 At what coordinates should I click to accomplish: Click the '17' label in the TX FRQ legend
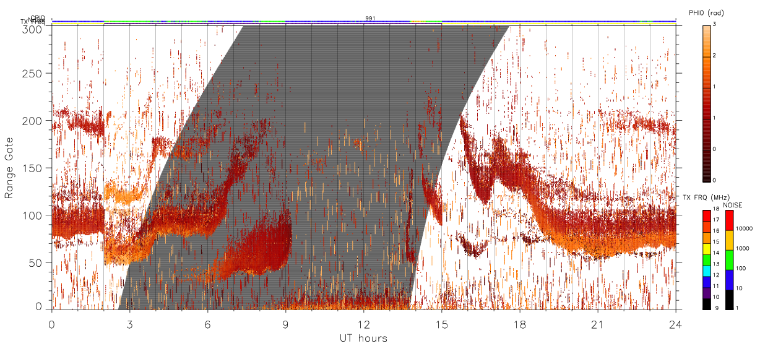[x=715, y=220]
